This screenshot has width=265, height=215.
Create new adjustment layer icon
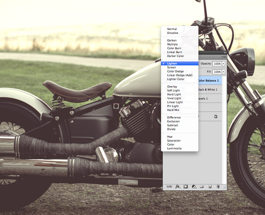pos(193,187)
